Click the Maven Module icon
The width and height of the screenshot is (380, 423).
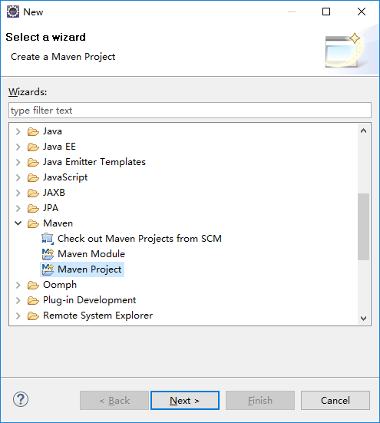click(48, 254)
